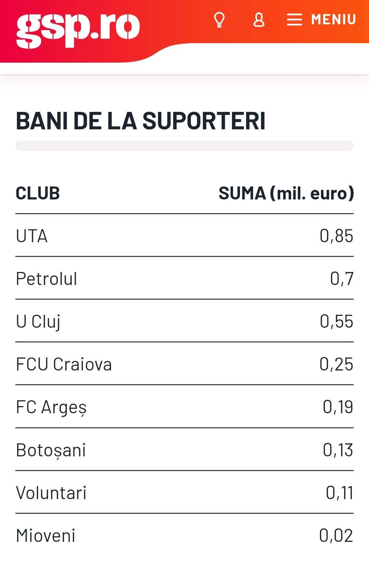This screenshot has height=573, width=369.
Task: Tap the hamburger menu icon
Action: 294,20
